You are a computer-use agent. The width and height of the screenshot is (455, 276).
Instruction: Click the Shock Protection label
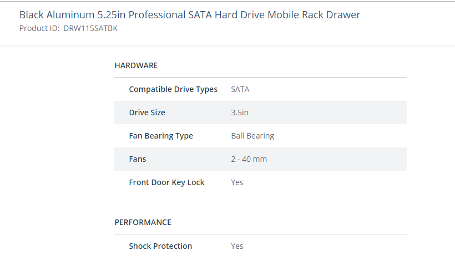point(160,246)
